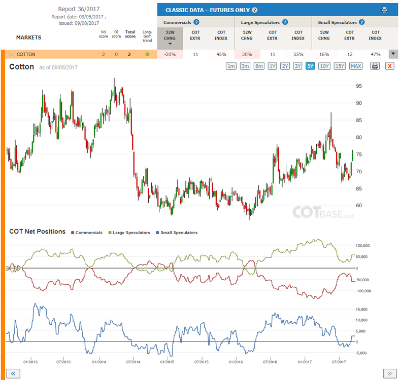Viewport: 399px width, 380px height.
Task: Click the 16% Small Speculators change cell
Action: (x=324, y=54)
